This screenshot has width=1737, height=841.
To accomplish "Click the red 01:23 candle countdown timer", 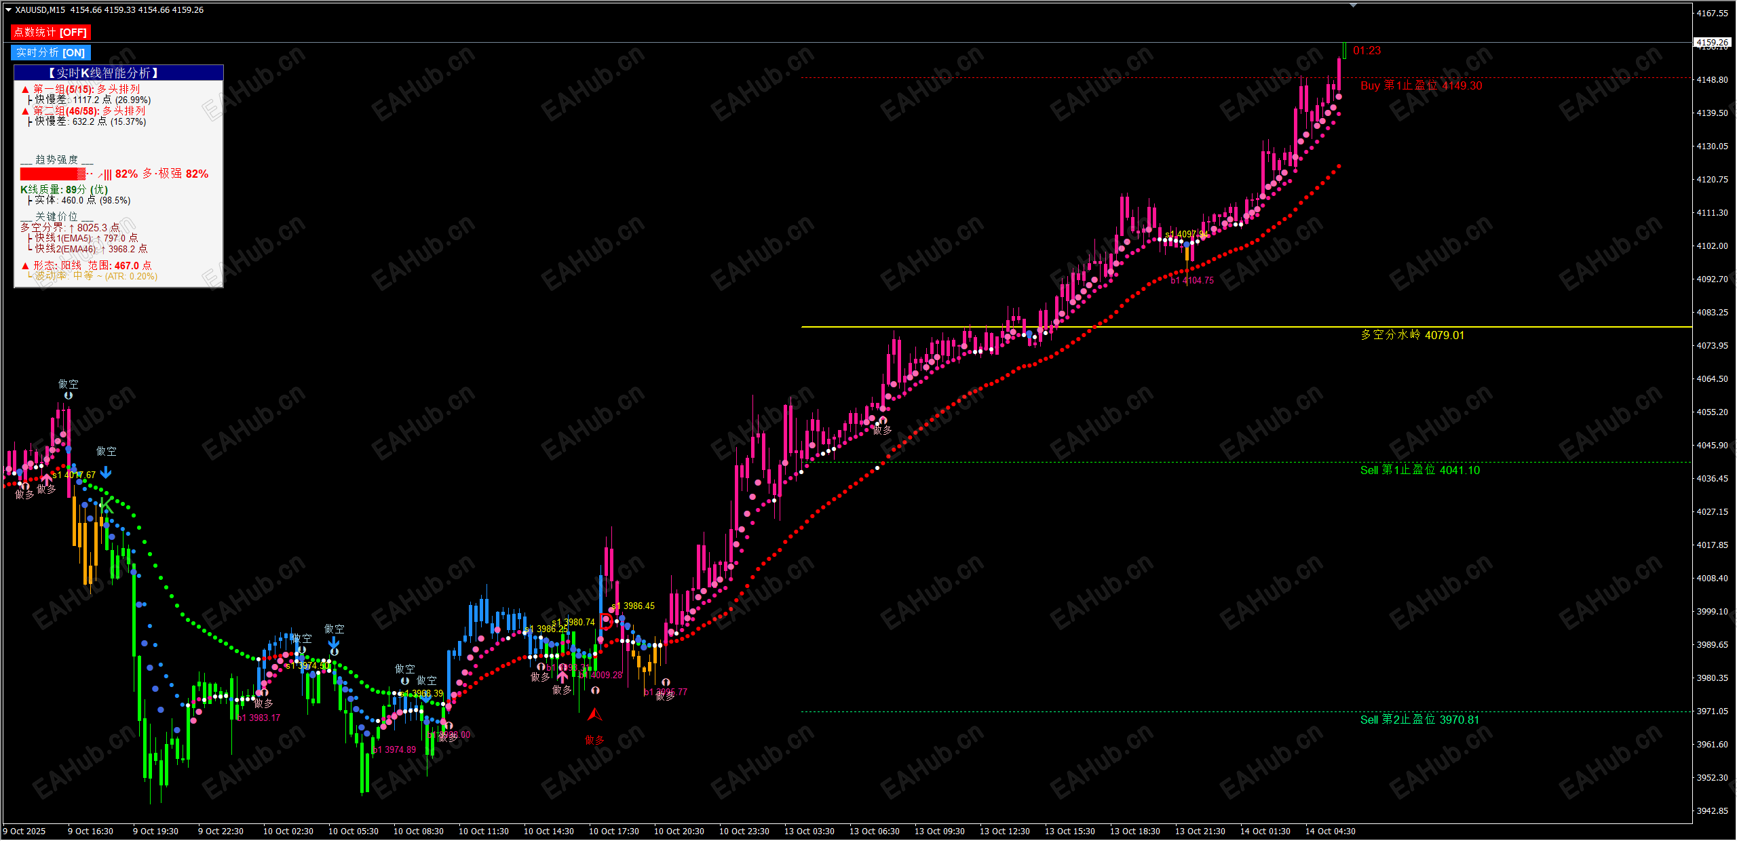I will [x=1367, y=51].
